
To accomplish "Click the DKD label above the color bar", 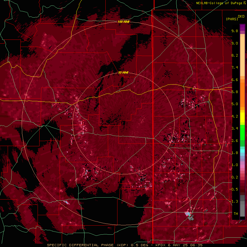I will click(241, 16).
